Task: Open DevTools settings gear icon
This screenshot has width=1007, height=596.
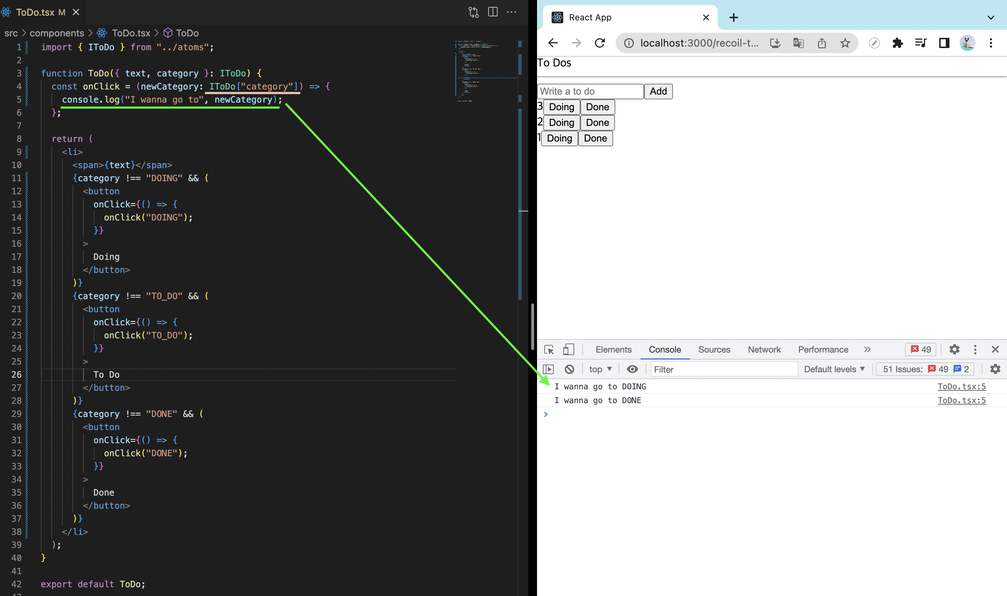Action: (x=954, y=349)
